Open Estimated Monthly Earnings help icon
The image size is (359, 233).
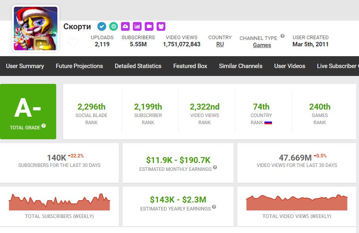(x=215, y=167)
